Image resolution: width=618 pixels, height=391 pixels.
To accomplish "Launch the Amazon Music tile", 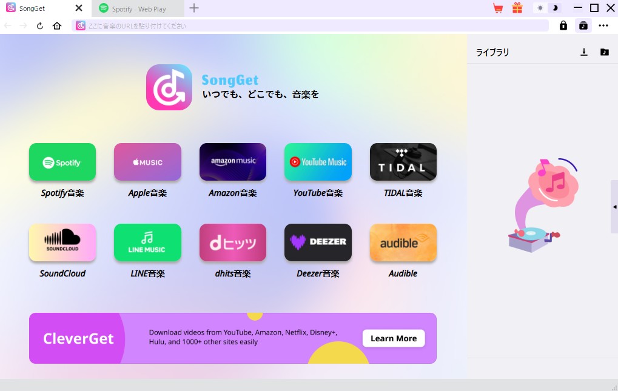I will (x=233, y=162).
